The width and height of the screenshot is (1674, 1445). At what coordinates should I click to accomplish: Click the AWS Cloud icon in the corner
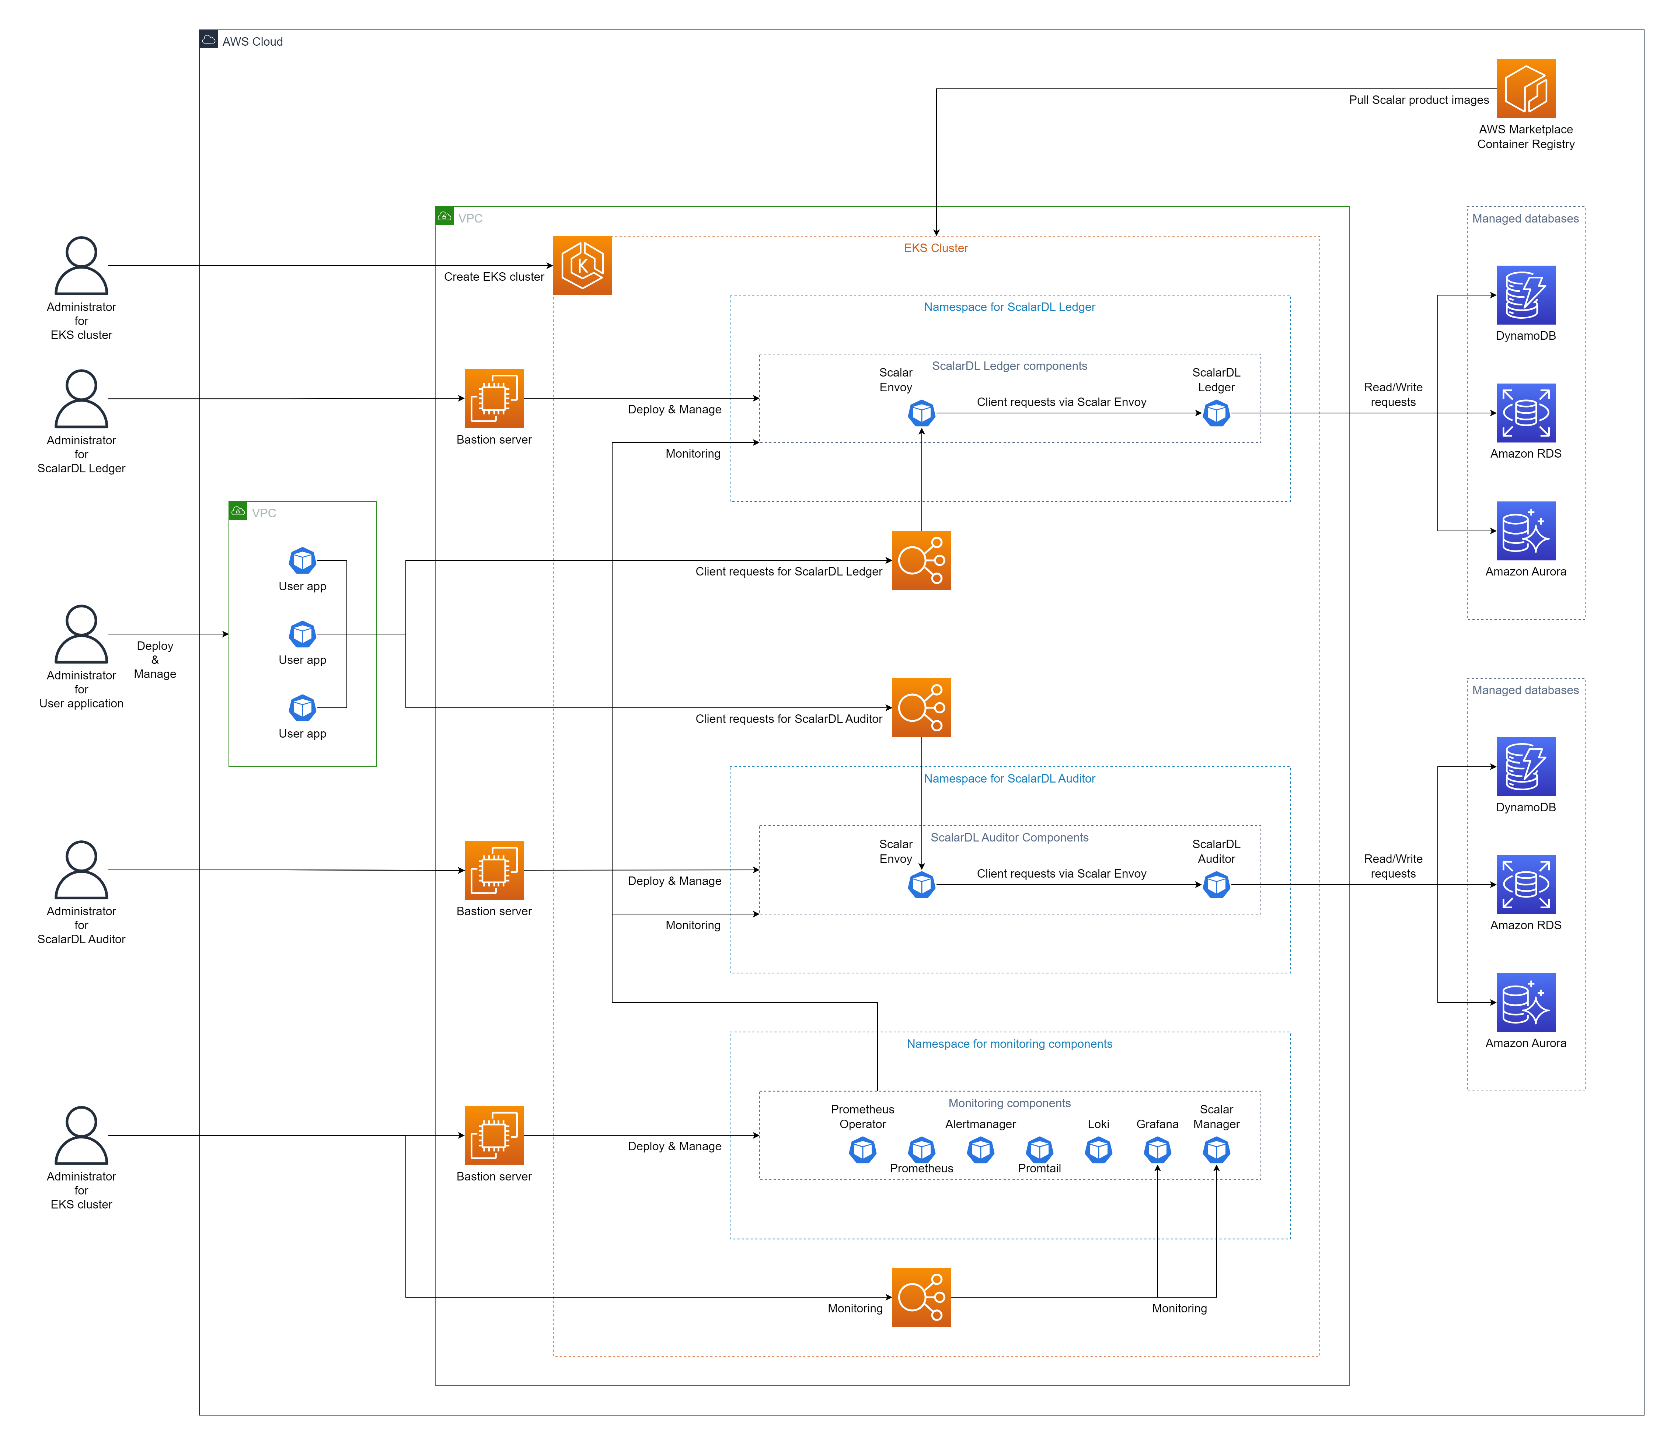tap(209, 39)
